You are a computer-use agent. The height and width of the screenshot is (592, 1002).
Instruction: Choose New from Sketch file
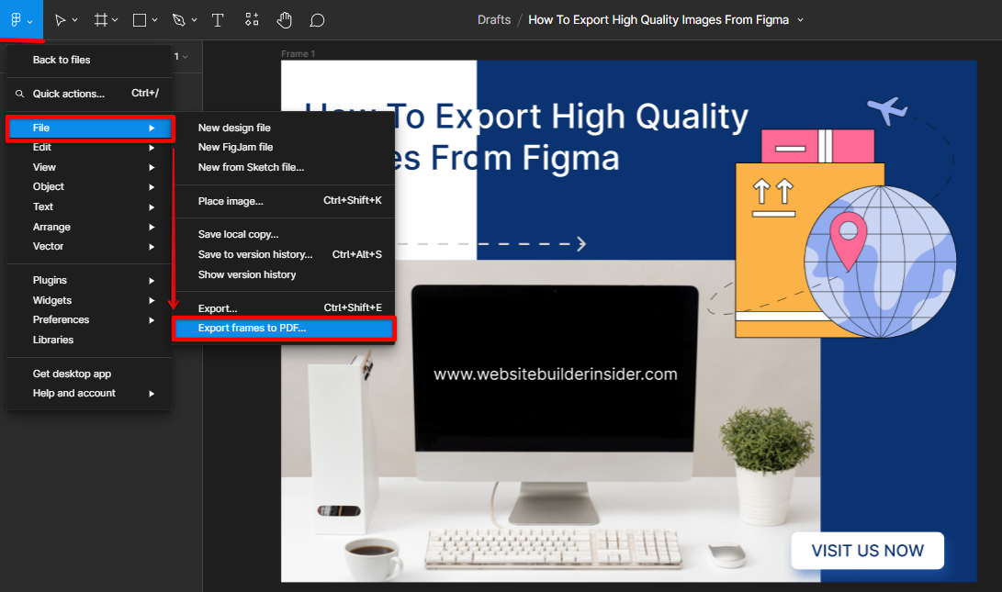(285, 167)
